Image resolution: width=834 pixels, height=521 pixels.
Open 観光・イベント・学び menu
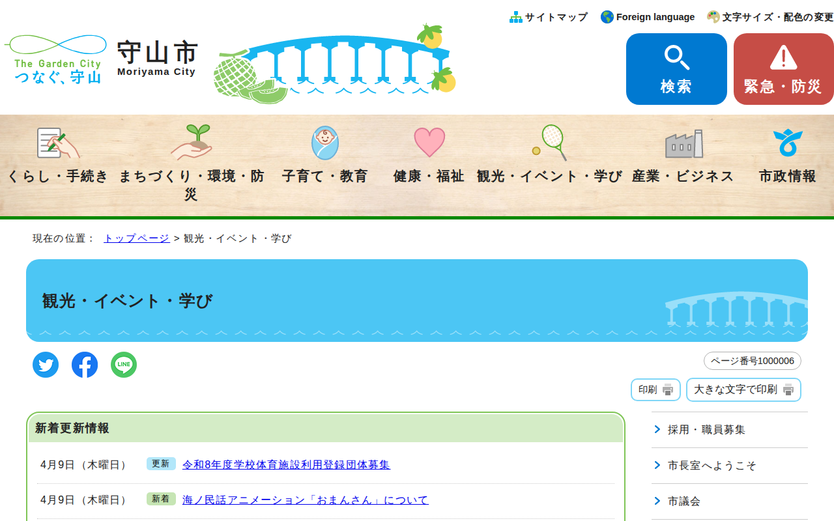[549, 176]
